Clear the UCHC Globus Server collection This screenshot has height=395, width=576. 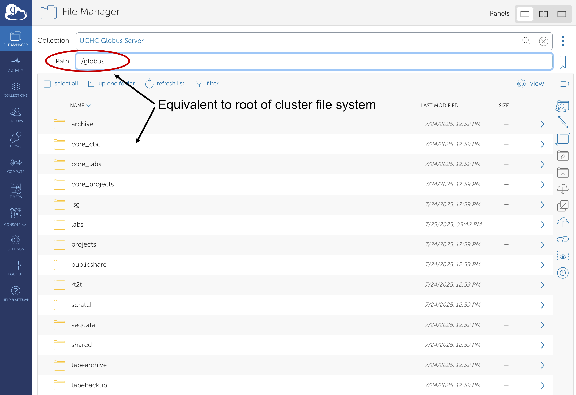click(544, 41)
